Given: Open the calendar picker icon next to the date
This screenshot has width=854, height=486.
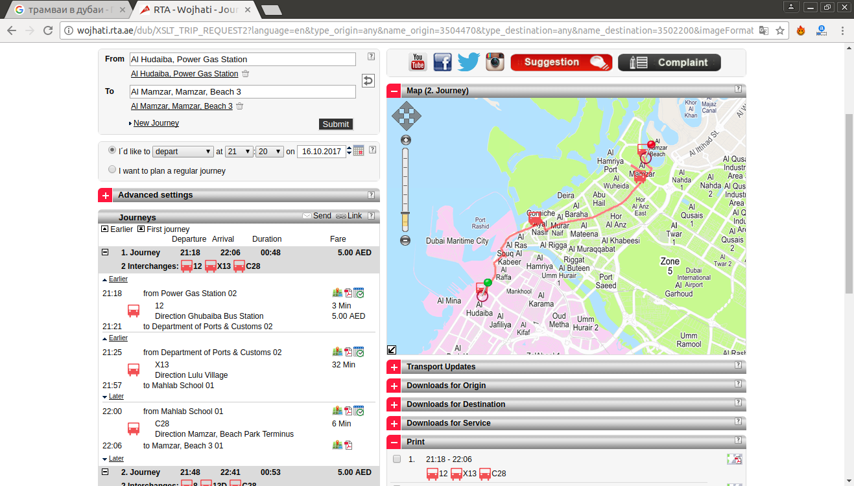Looking at the screenshot, I should click(x=358, y=150).
